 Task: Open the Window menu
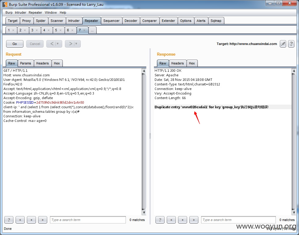tap(51, 12)
